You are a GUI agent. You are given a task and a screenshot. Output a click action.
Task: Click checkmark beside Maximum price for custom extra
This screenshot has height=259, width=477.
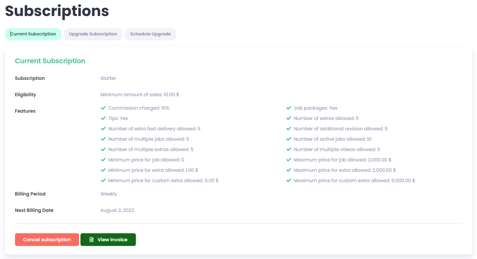click(x=289, y=180)
